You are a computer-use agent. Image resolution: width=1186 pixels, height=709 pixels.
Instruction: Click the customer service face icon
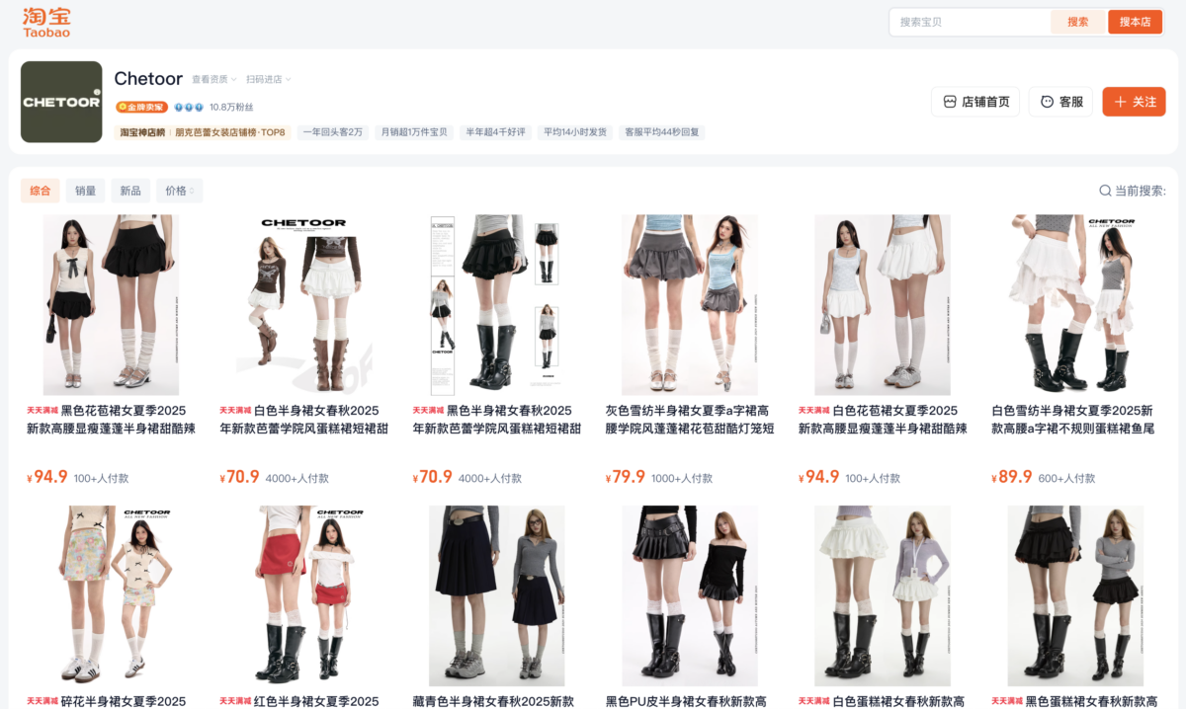1047,102
